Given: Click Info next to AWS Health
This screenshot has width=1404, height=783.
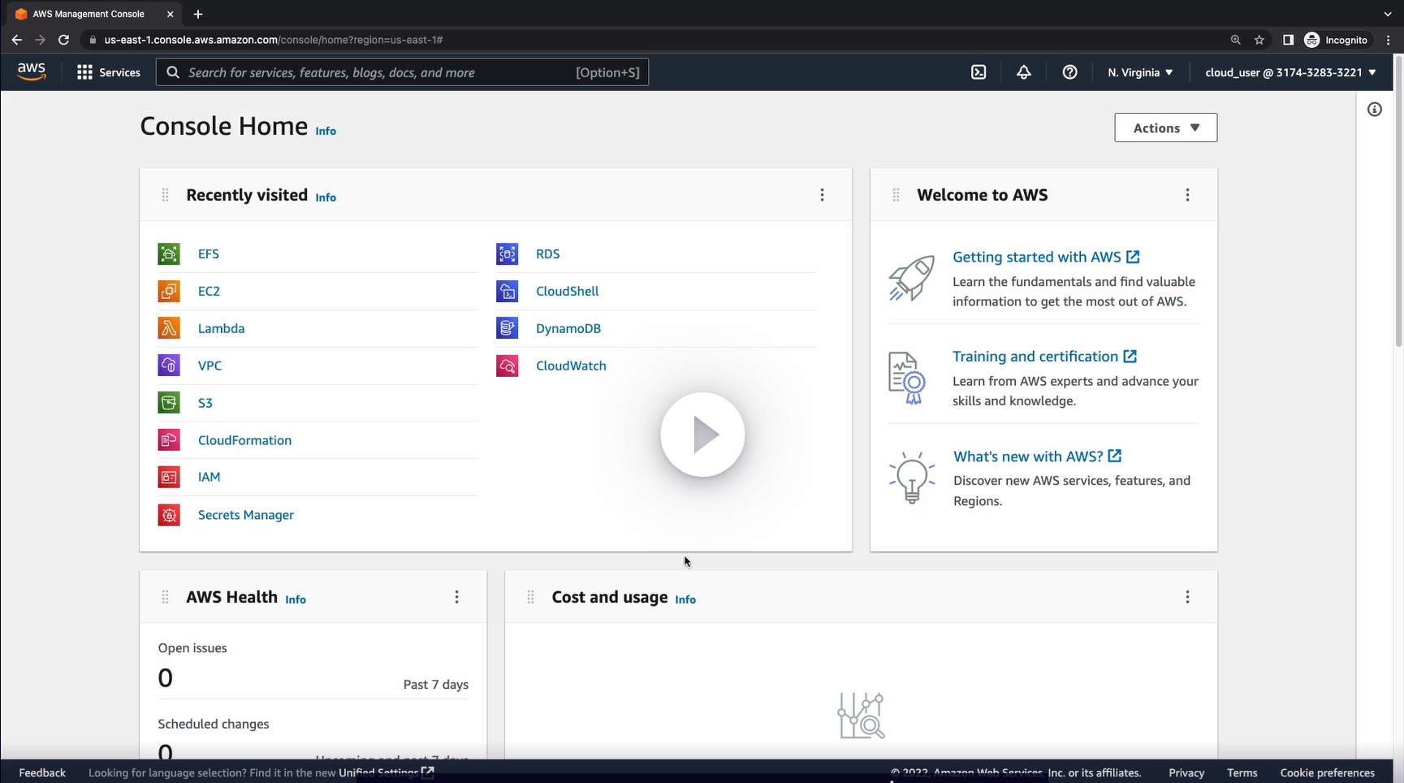Looking at the screenshot, I should pos(296,599).
